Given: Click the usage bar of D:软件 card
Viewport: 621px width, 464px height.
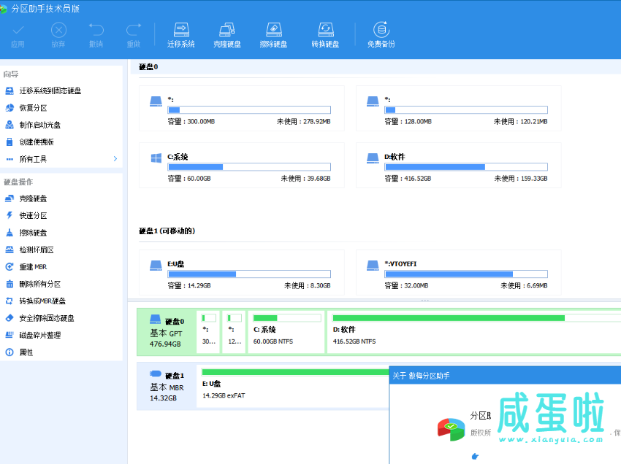Looking at the screenshot, I should (x=466, y=167).
